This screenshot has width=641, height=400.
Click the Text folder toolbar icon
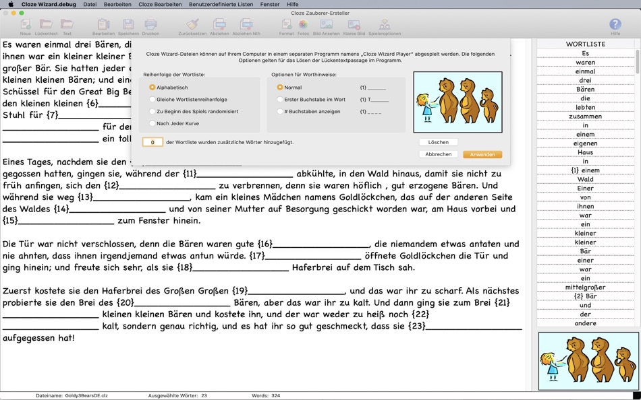67,24
